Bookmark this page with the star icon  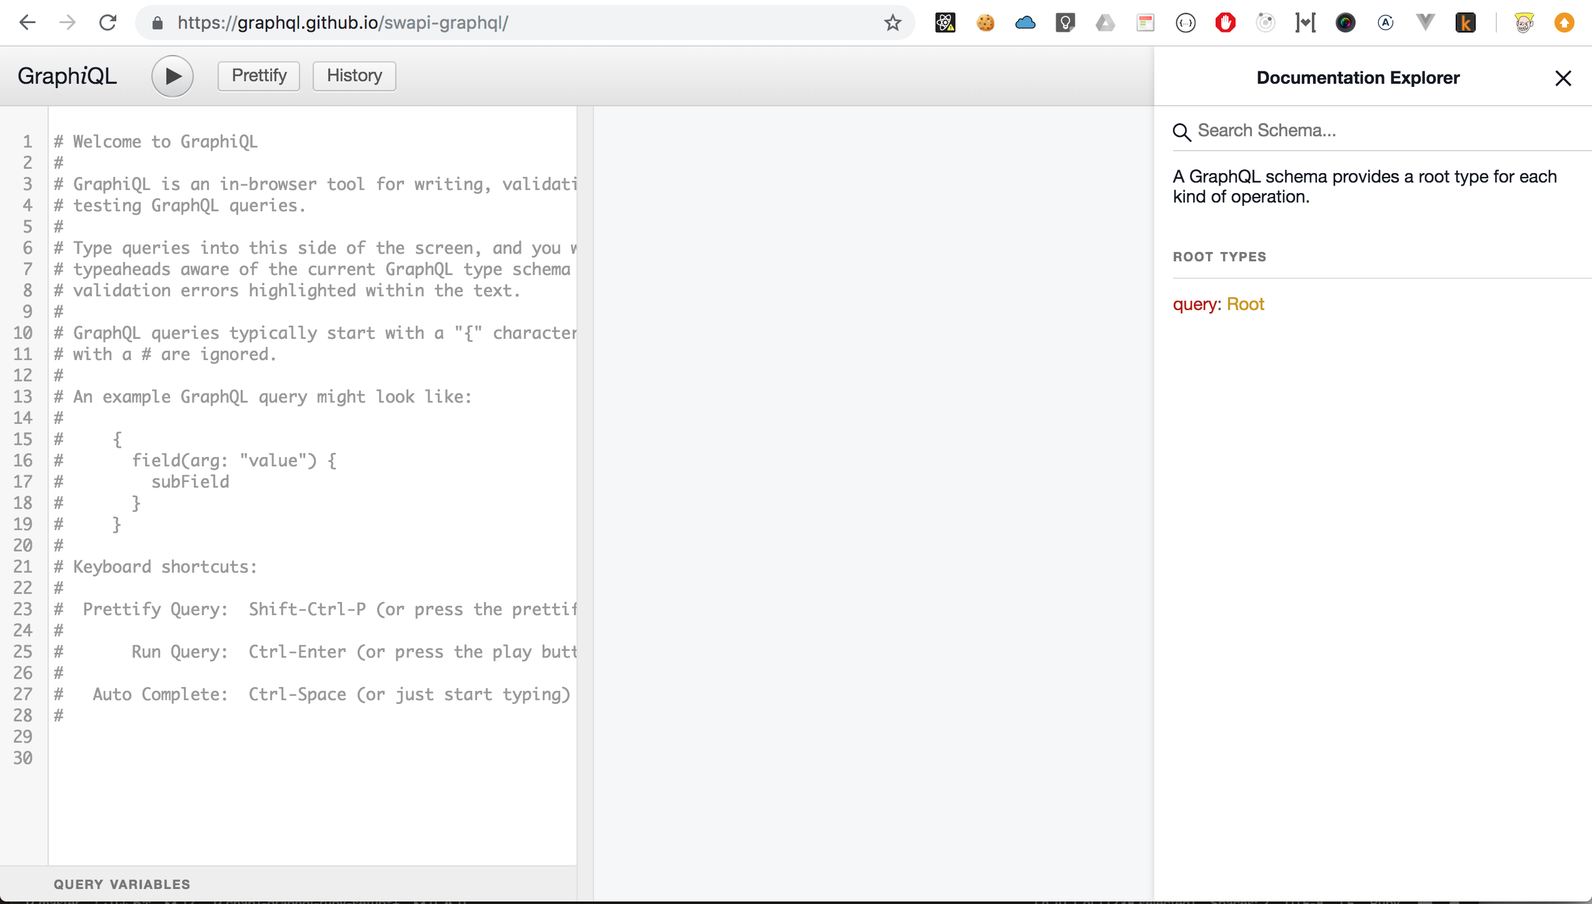coord(892,23)
